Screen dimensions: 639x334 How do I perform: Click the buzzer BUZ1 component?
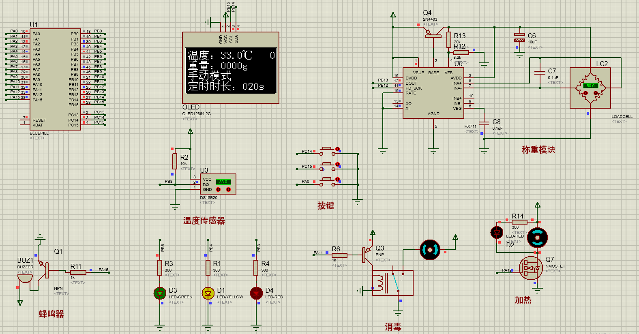(x=25, y=279)
